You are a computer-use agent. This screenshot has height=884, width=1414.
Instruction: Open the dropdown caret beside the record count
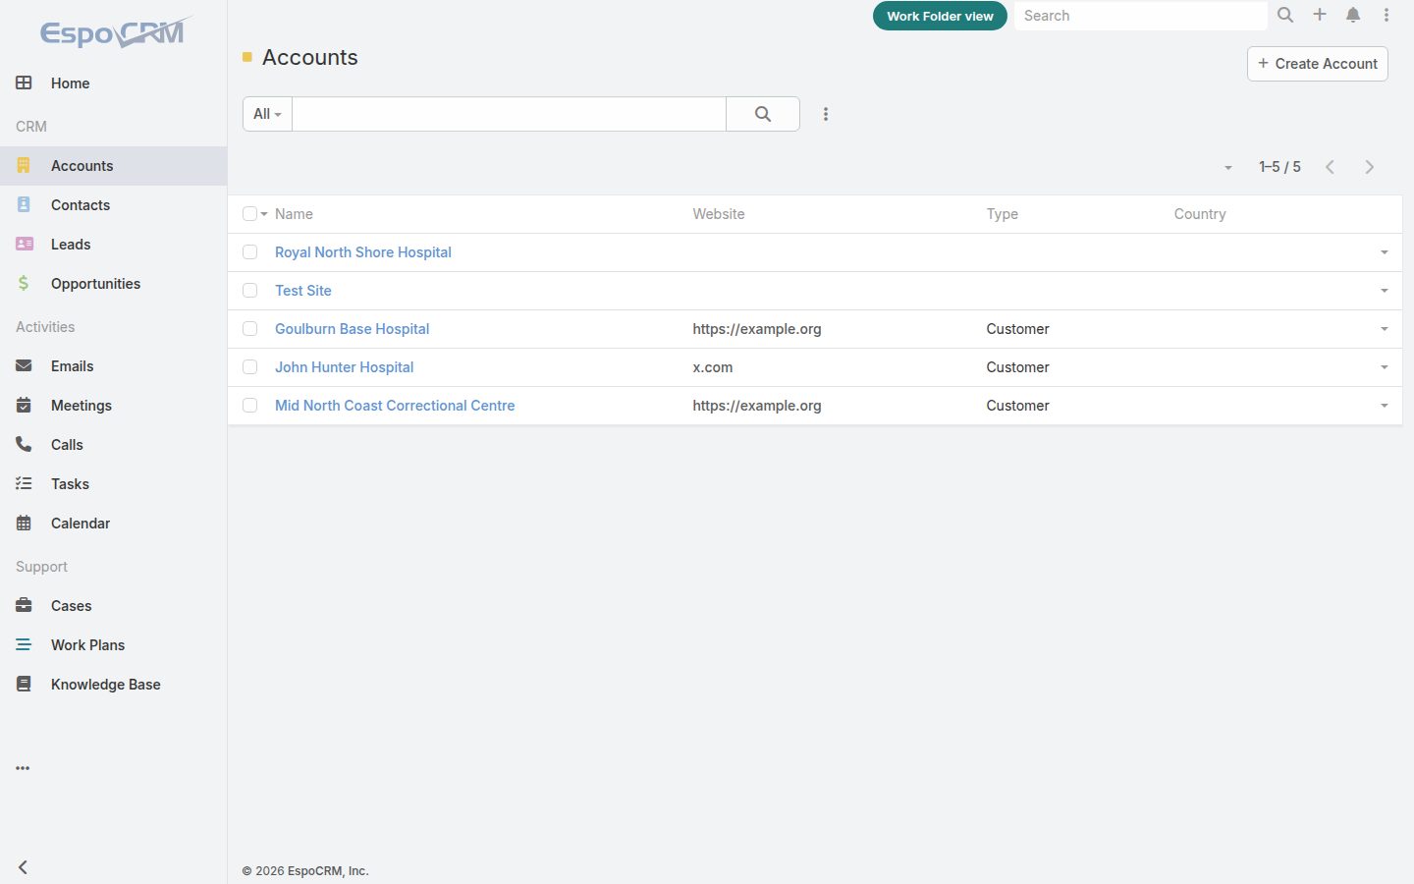coord(1227,168)
